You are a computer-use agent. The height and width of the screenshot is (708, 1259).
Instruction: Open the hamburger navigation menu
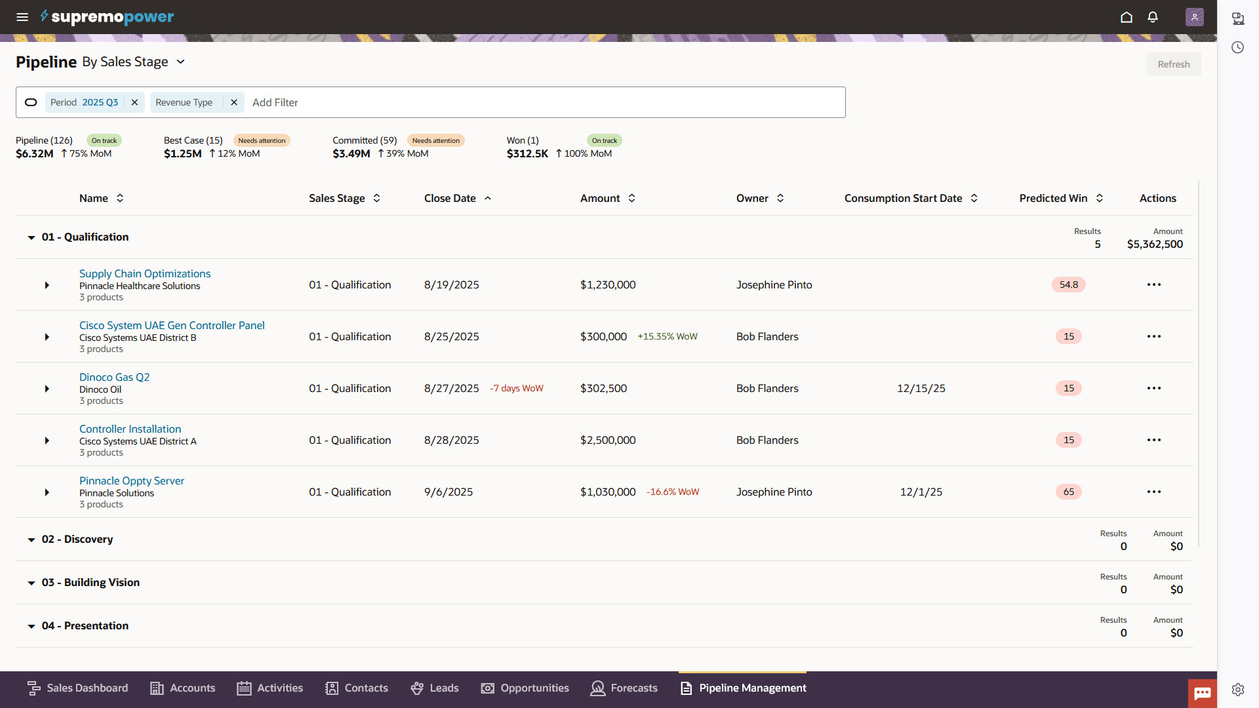click(x=22, y=17)
